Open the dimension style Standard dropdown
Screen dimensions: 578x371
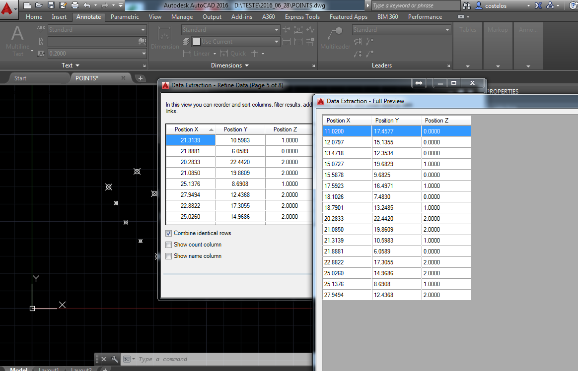tap(277, 29)
